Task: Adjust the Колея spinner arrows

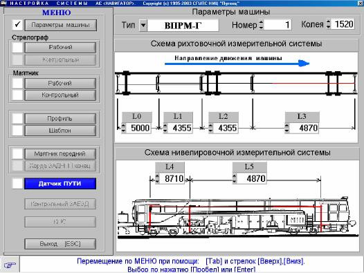Action: [x=328, y=24]
